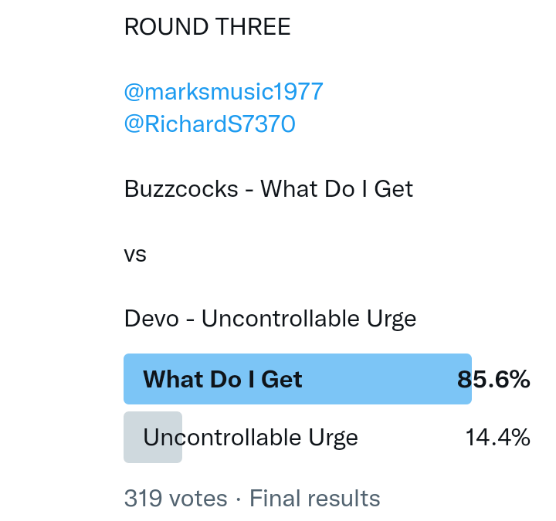556x521 pixels.
Task: Click the word Get in the bold poll option
Action: [x=282, y=379]
